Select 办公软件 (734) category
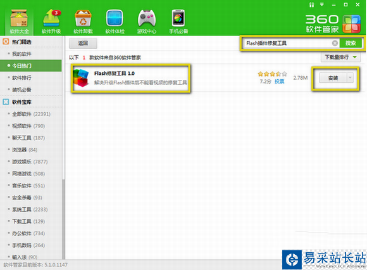 click(x=28, y=233)
